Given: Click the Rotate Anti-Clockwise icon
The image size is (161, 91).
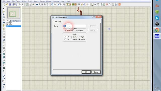Looking at the screenshot, I should point(4,79).
